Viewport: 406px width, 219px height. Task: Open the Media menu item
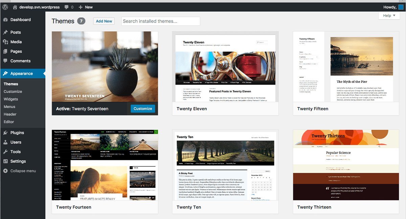coord(16,42)
